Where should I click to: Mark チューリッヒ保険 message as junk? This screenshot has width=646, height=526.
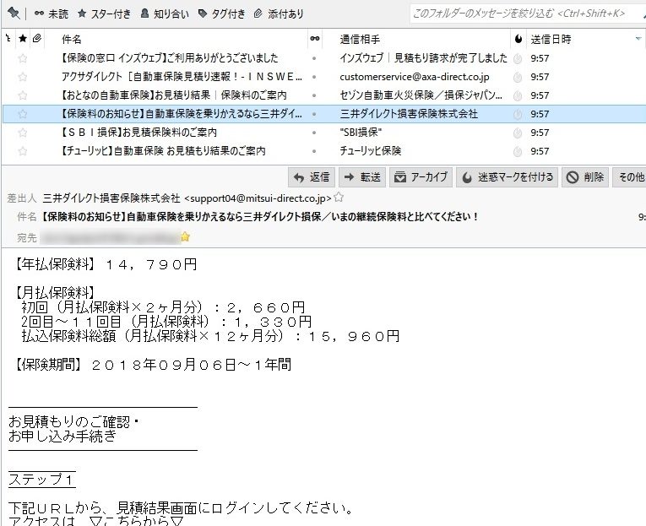518,152
